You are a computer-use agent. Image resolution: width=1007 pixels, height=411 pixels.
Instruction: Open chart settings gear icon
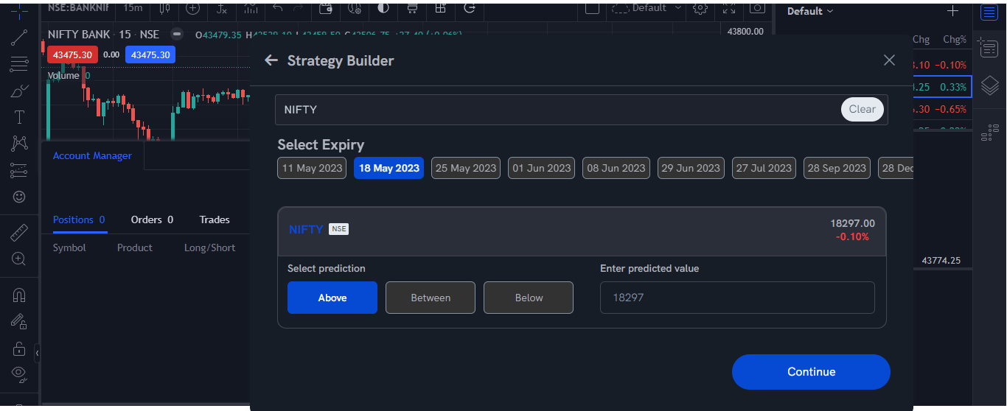(700, 9)
